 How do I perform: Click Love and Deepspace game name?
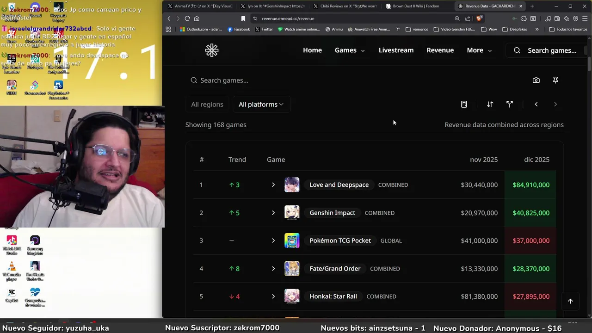[339, 185]
